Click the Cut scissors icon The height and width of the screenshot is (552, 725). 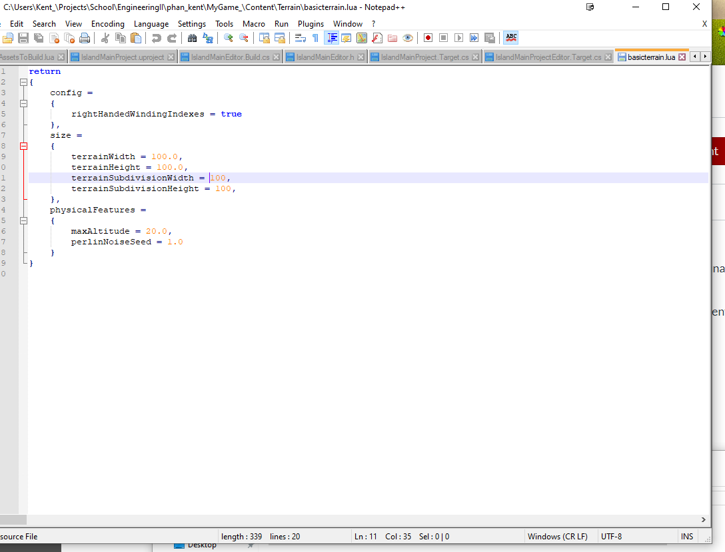[x=105, y=38]
